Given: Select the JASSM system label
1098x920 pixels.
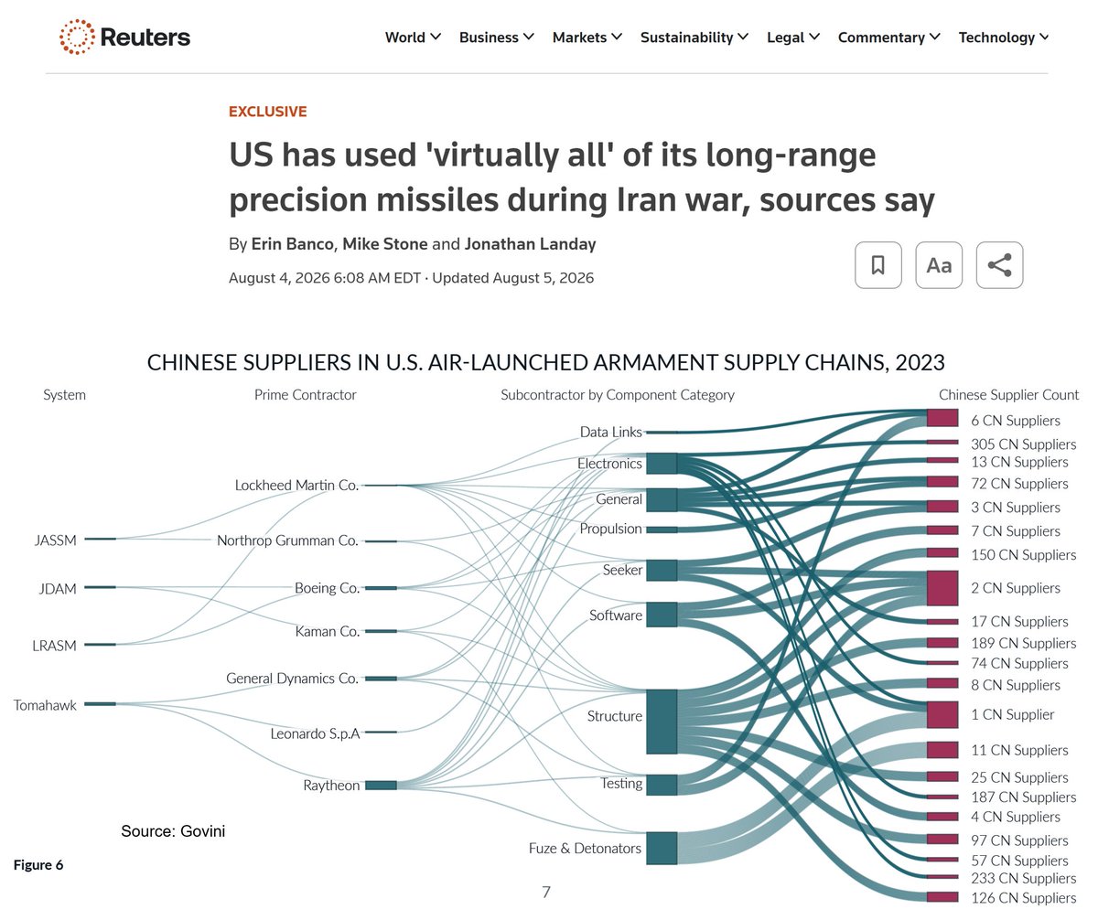Looking at the screenshot, I should (x=54, y=540).
